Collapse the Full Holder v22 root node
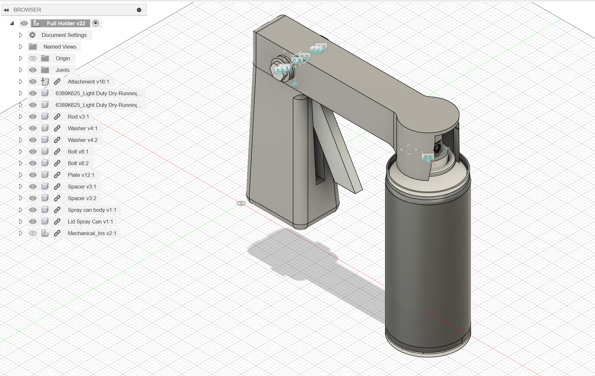The height and width of the screenshot is (376, 595). click(x=12, y=23)
